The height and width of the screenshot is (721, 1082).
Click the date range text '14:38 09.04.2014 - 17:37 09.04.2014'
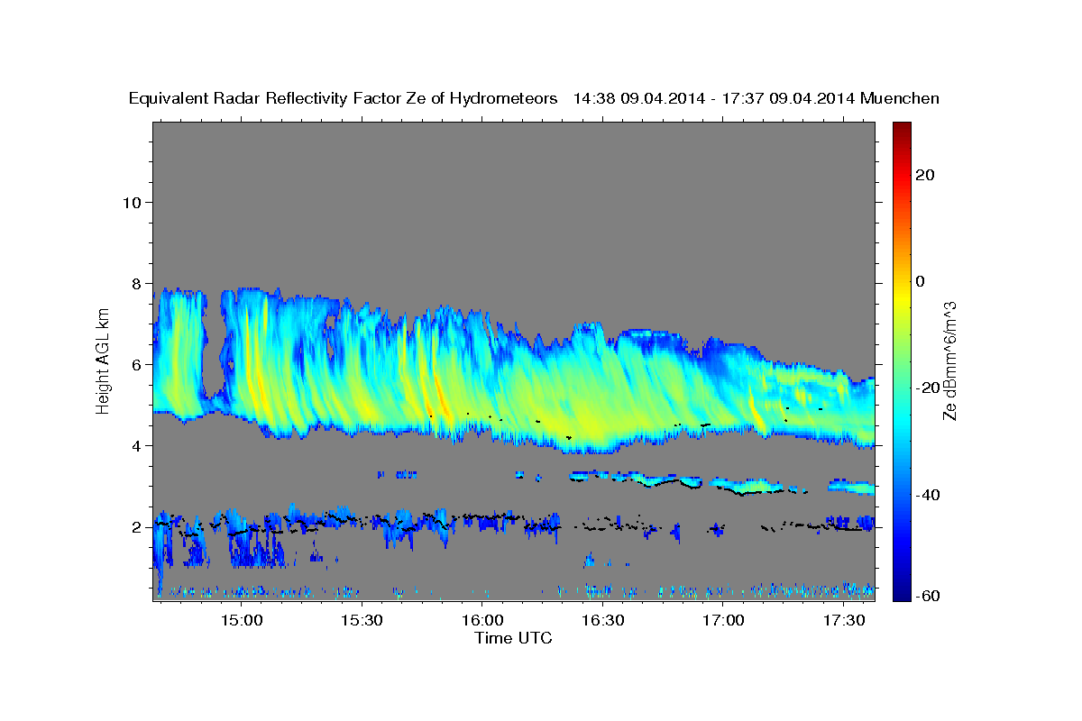point(714,99)
